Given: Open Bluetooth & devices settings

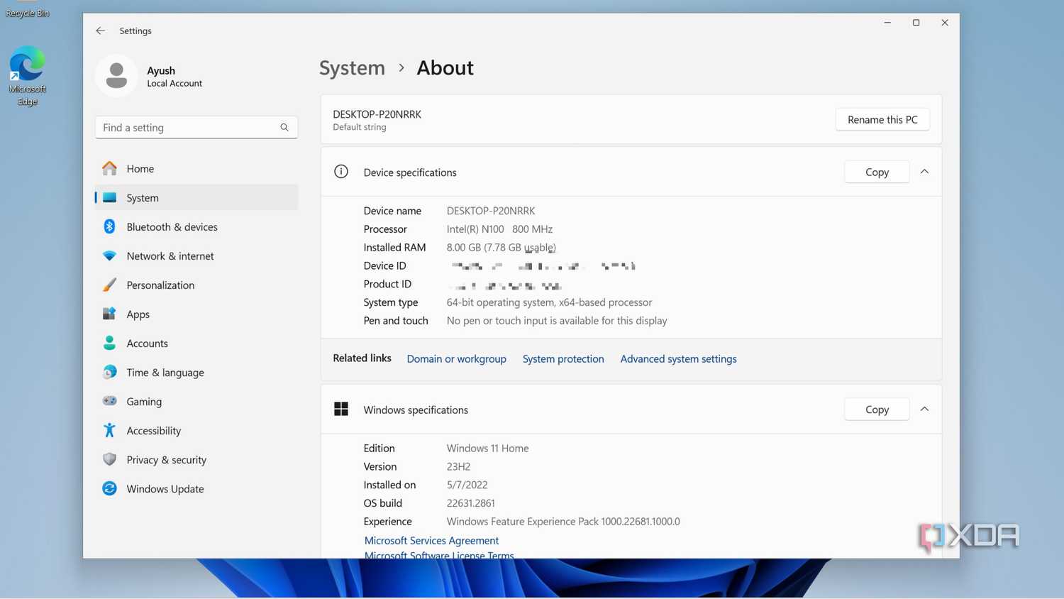Looking at the screenshot, I should (x=196, y=226).
